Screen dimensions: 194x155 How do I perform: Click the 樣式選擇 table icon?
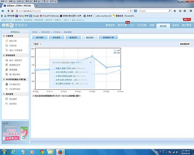tap(7, 99)
